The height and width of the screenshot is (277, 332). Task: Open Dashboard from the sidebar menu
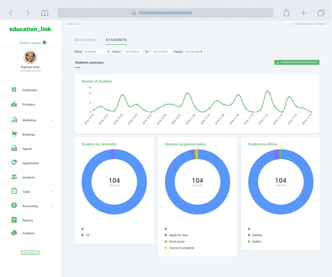click(x=30, y=90)
